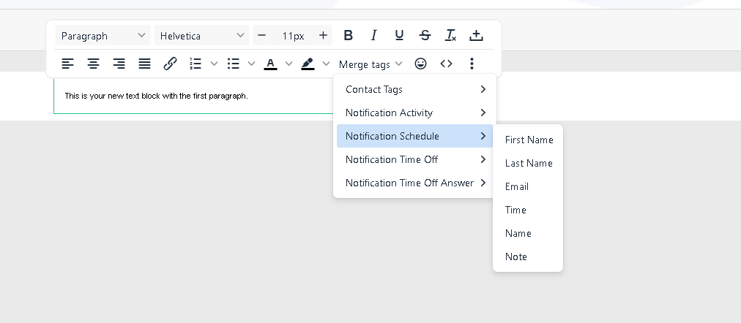Open source code view
741x323 pixels.
pos(446,64)
